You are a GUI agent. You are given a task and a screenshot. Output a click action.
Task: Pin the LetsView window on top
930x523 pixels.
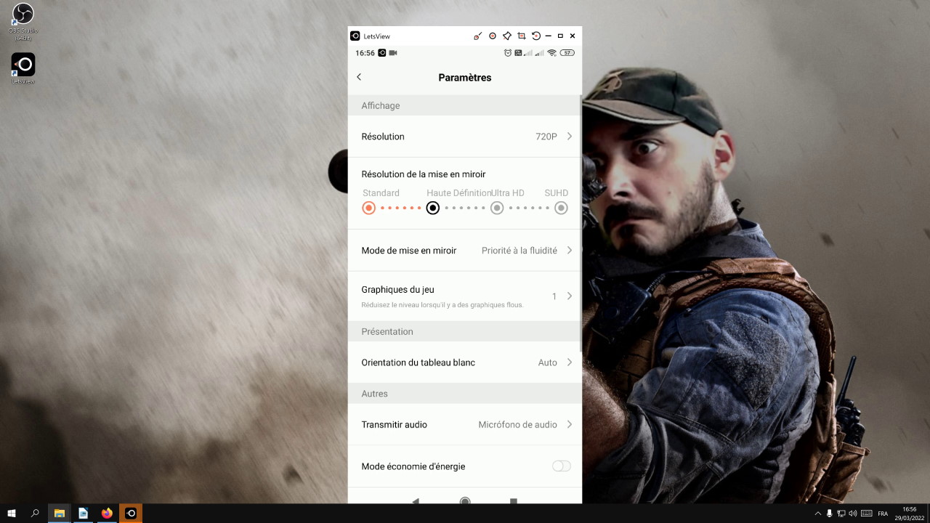[x=507, y=36]
